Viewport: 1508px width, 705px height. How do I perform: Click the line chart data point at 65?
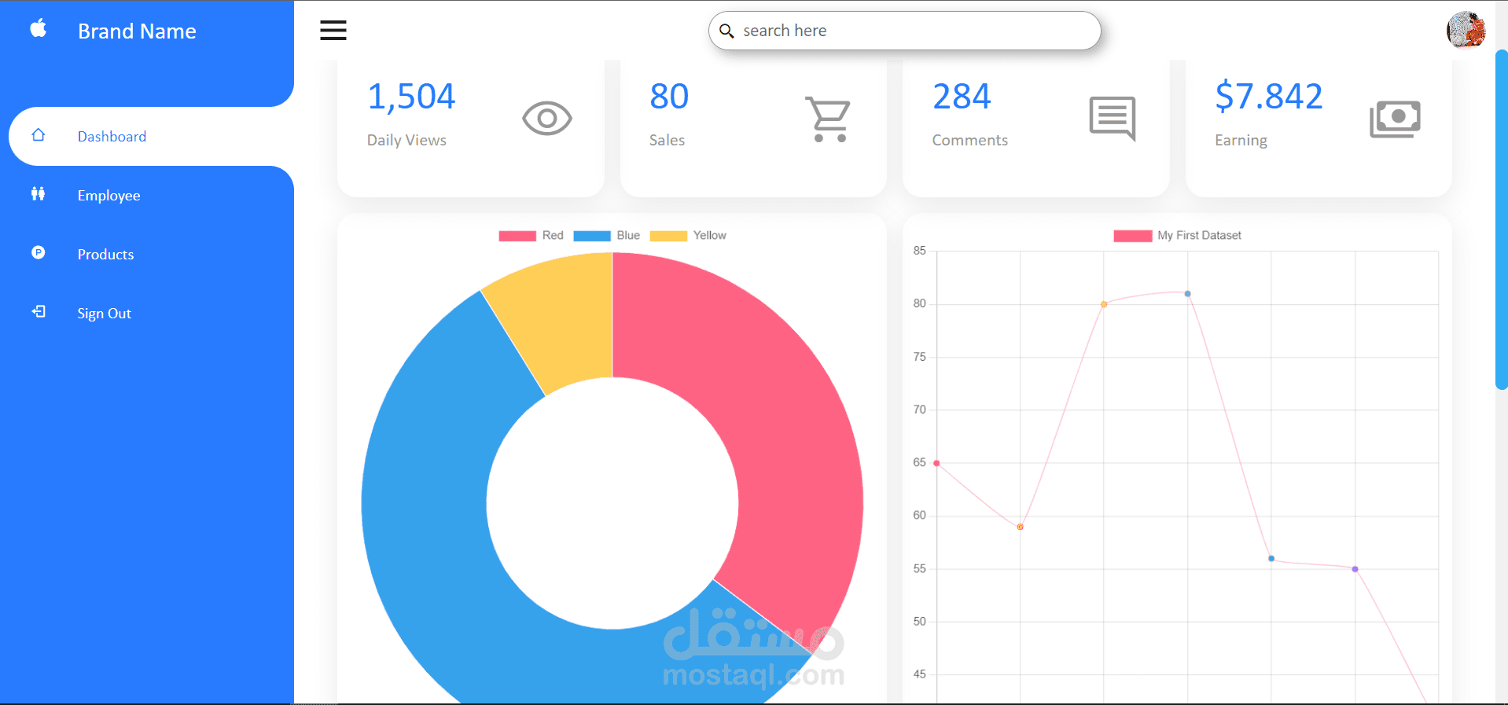(936, 464)
